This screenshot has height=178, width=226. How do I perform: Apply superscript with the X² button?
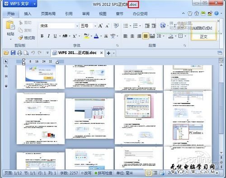point(75,36)
